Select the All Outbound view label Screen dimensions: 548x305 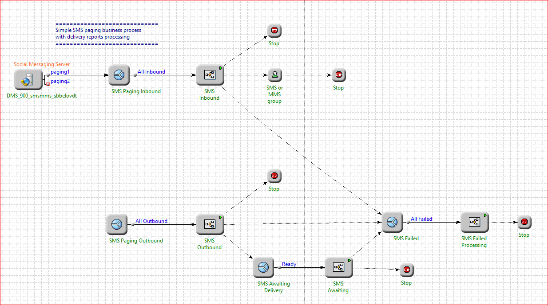pos(151,221)
